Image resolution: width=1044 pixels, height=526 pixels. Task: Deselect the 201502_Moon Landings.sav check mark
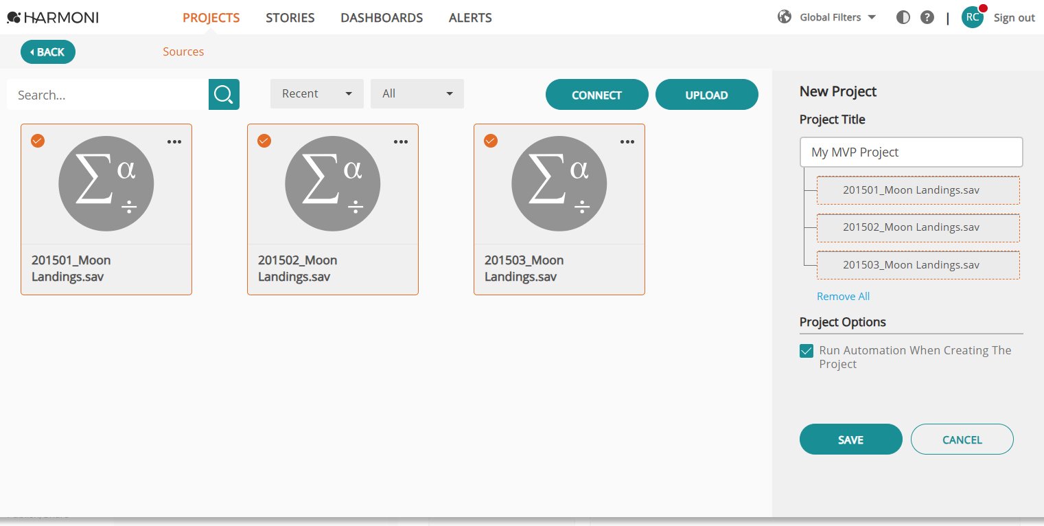point(264,141)
